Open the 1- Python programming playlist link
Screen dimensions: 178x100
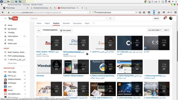[155, 77]
